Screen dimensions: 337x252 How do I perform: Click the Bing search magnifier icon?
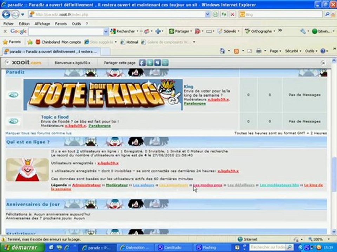coord(327,14)
